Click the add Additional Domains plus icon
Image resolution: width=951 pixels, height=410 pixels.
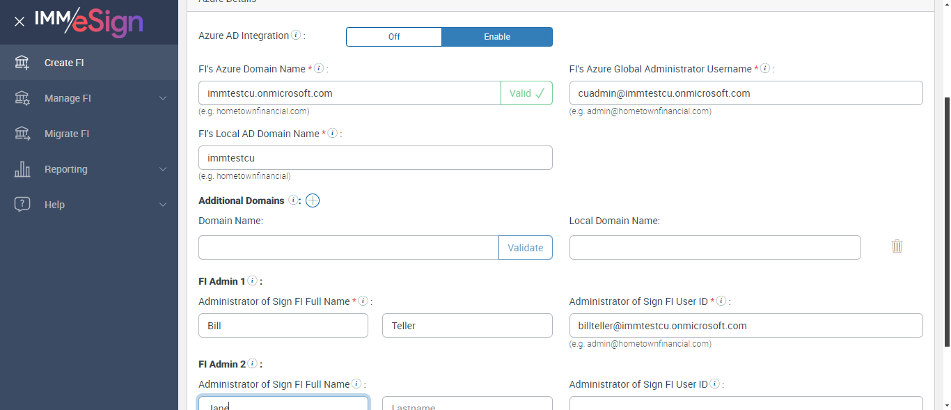coord(313,200)
